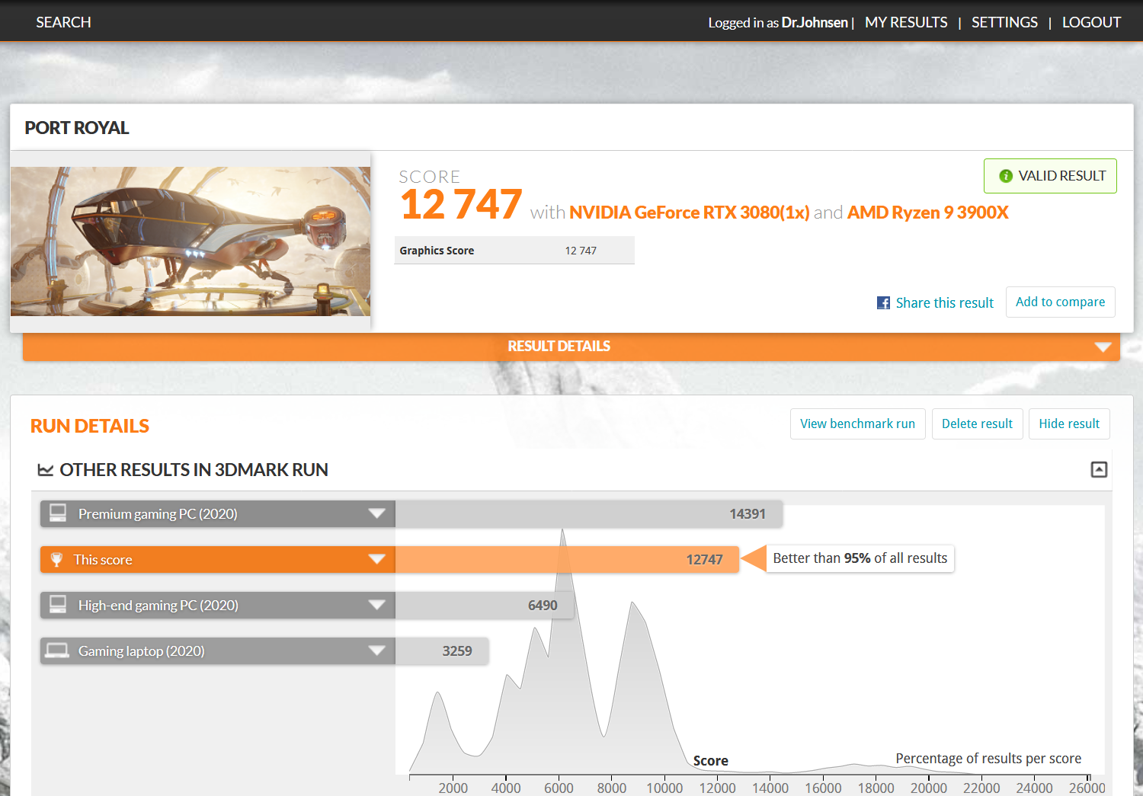The height and width of the screenshot is (796, 1143).
Task: Expand Gaming laptop (2020) dropdown arrow
Action: [x=376, y=651]
